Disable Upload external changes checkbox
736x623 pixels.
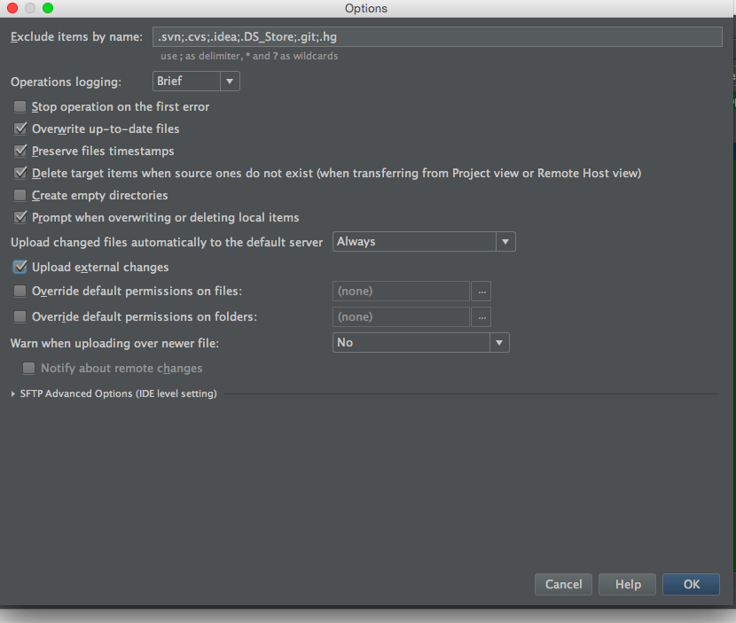coord(20,267)
